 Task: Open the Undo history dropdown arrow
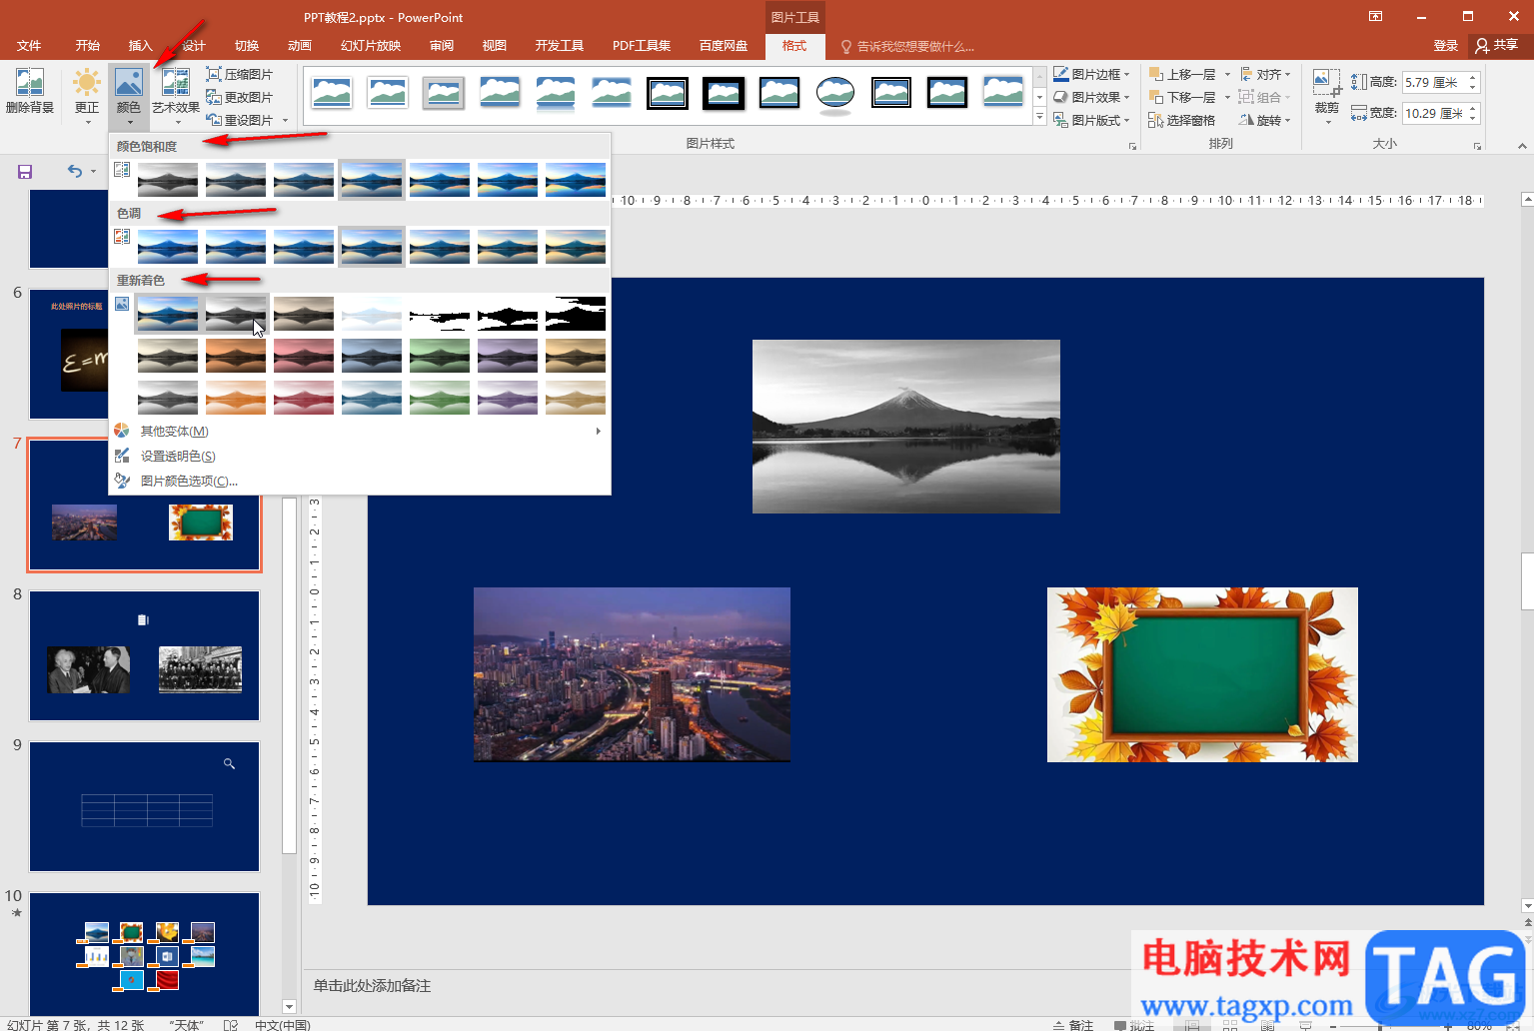[94, 172]
